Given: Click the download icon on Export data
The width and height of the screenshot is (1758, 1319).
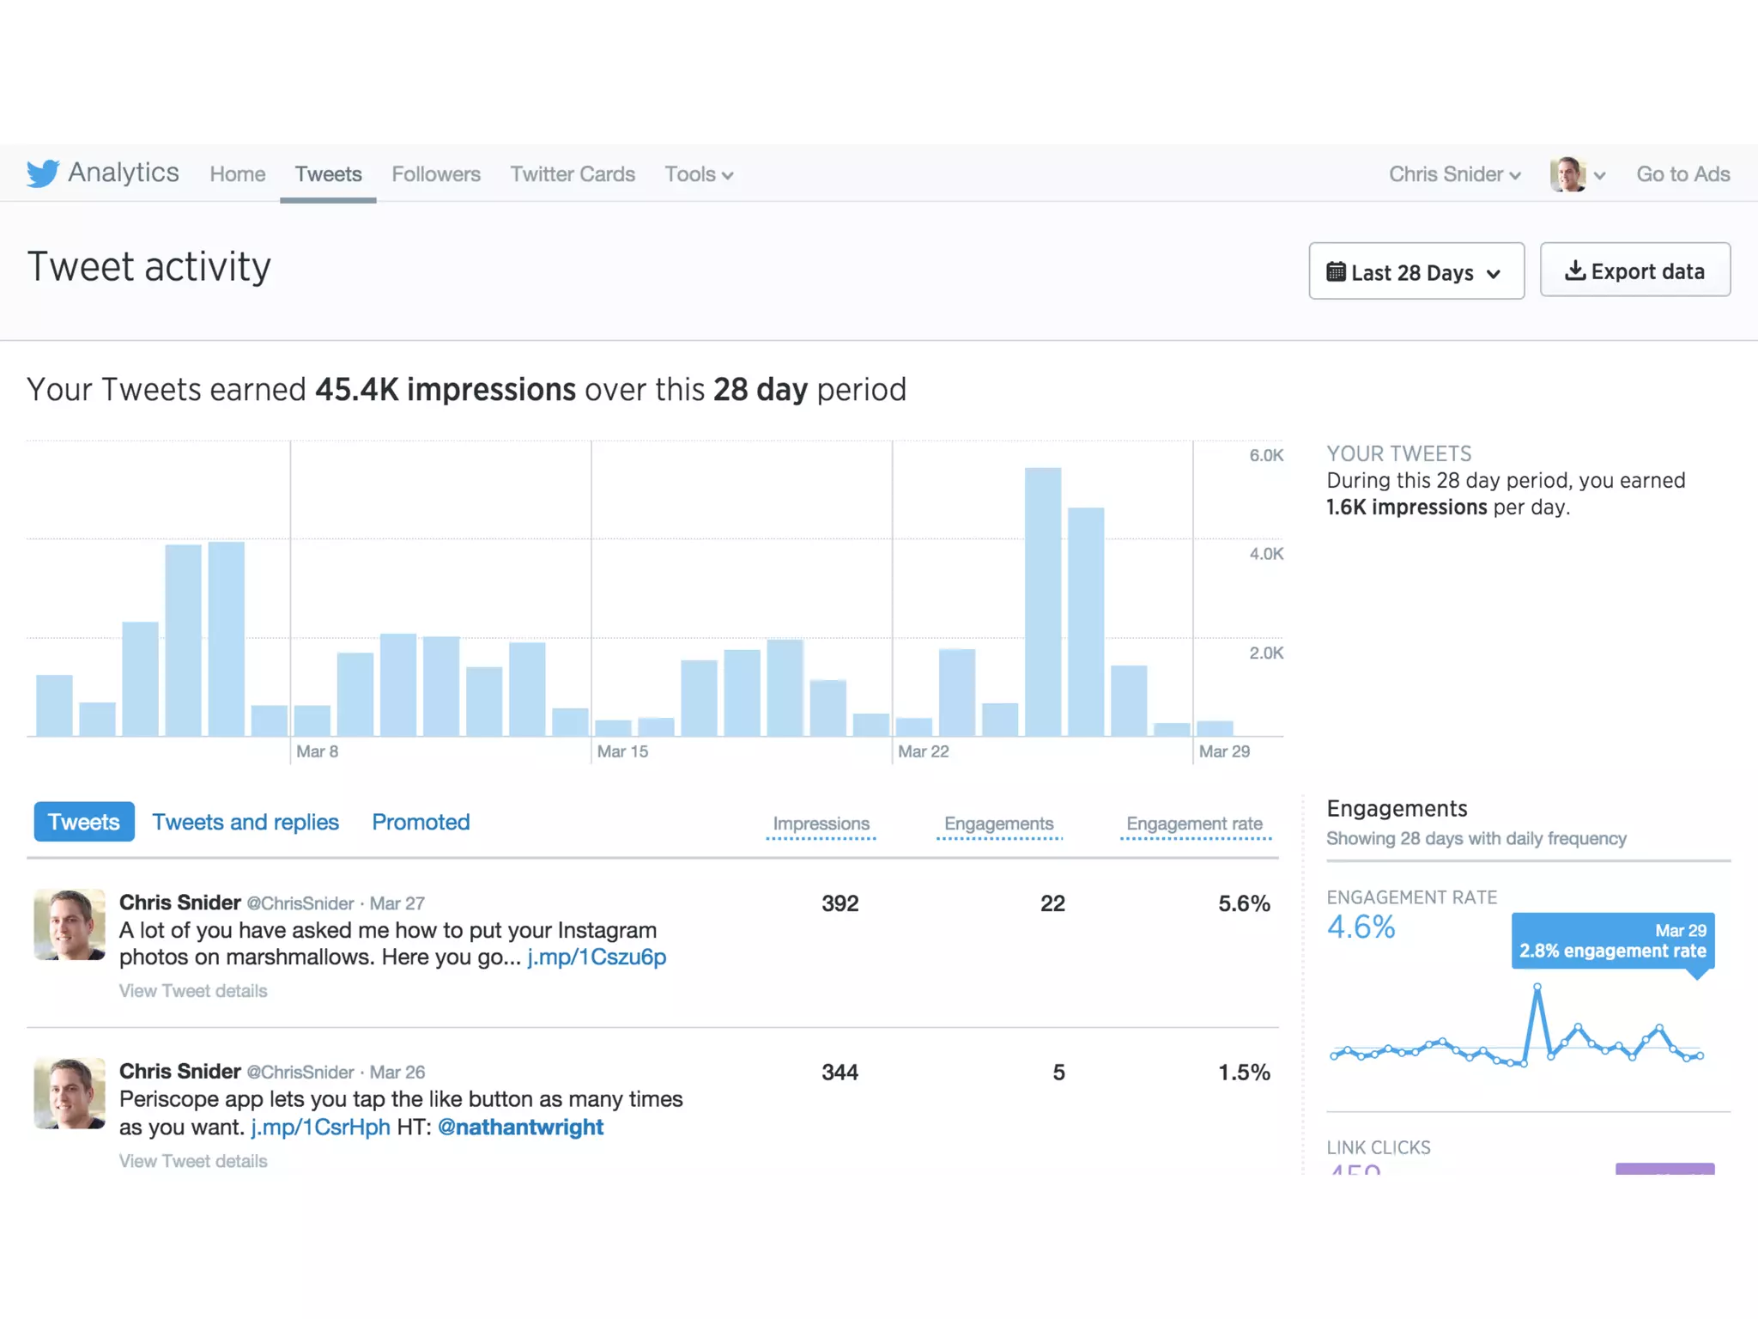Looking at the screenshot, I should tap(1574, 271).
